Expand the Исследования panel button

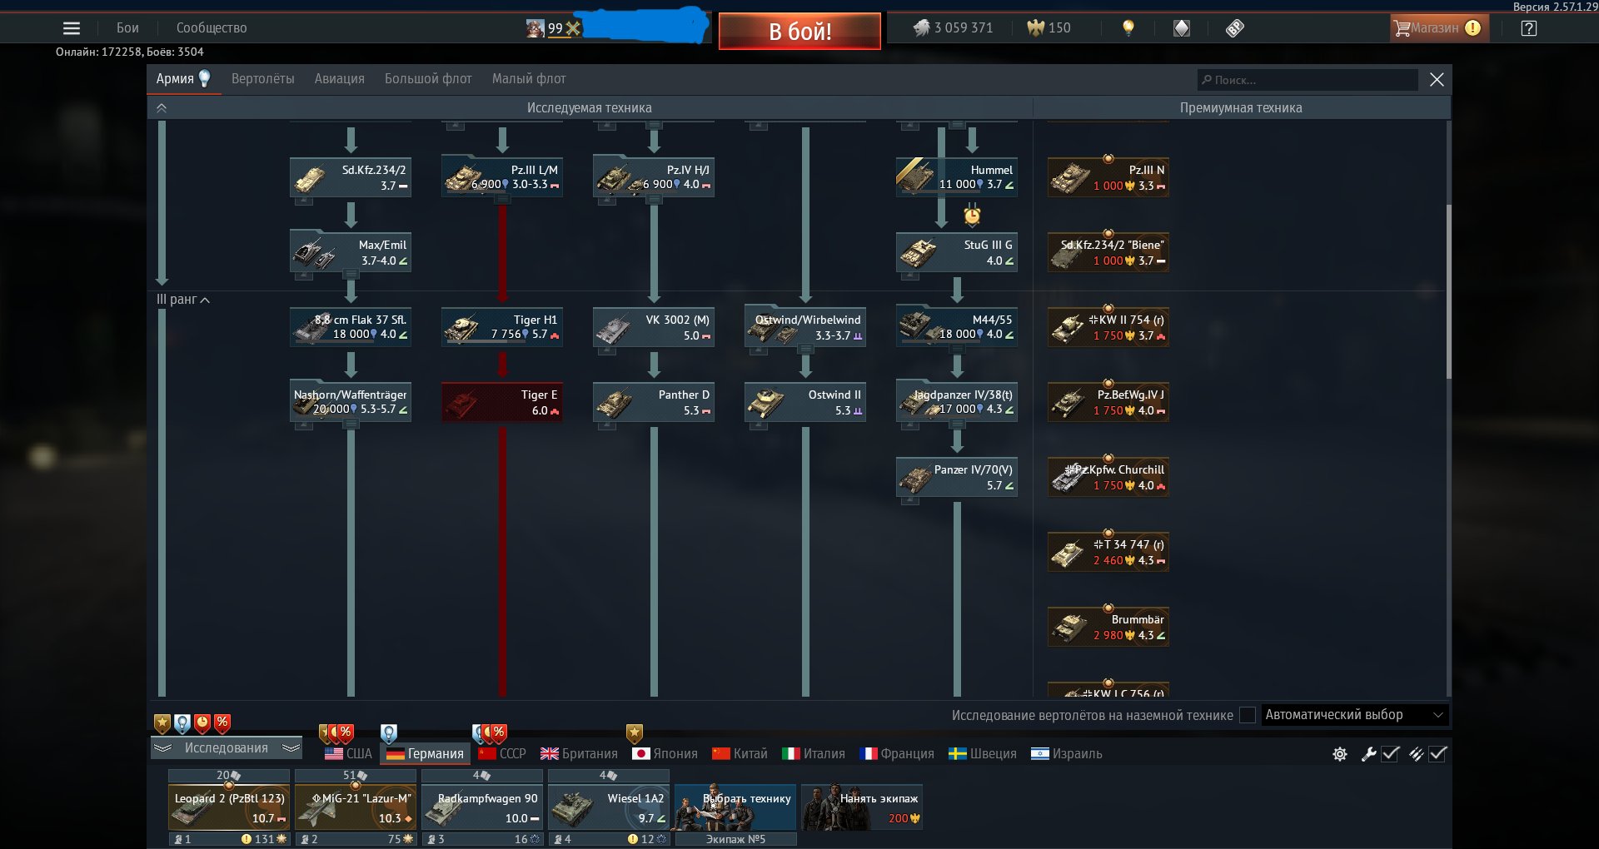tap(227, 747)
